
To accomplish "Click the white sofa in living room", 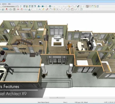I will pyautogui.click(x=57, y=37).
